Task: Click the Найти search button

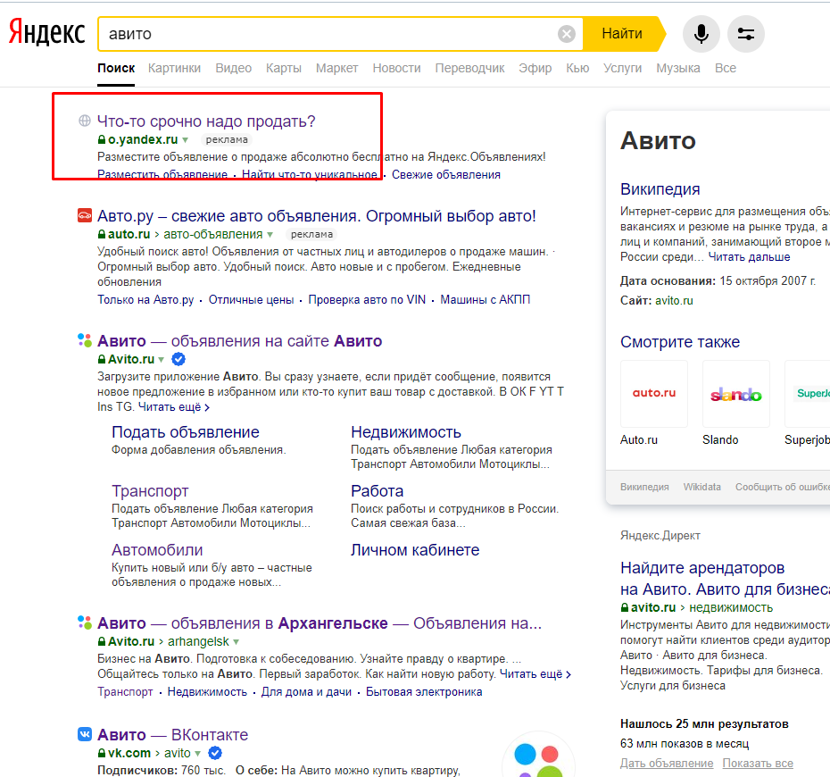Action: pyautogui.click(x=622, y=34)
